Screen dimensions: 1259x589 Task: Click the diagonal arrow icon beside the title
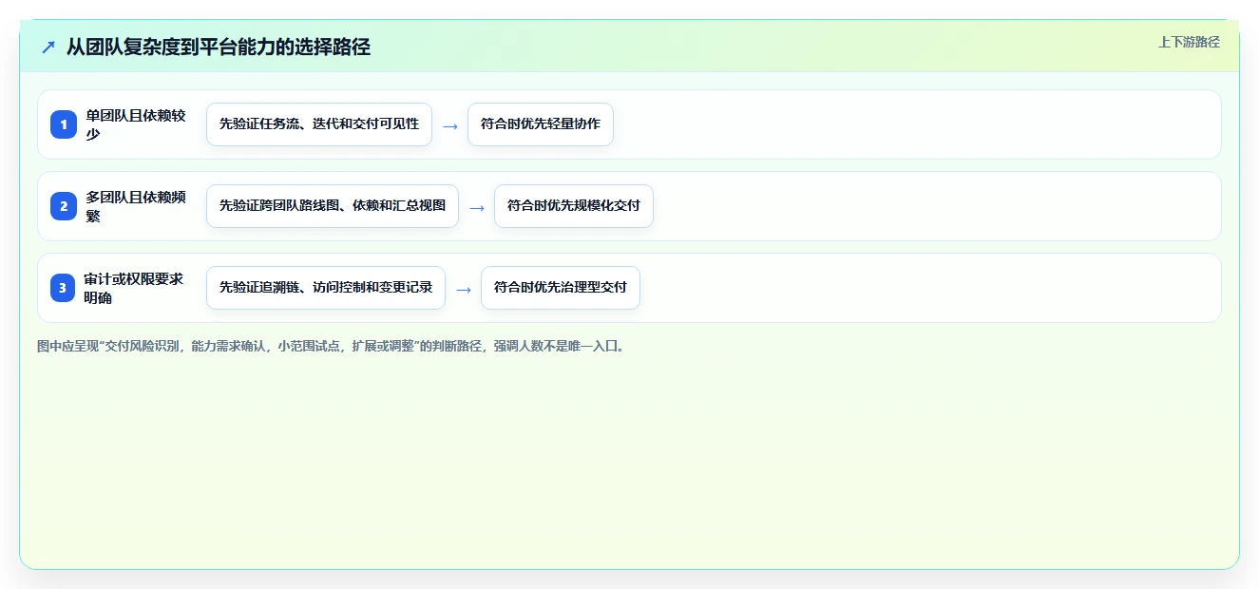point(48,47)
